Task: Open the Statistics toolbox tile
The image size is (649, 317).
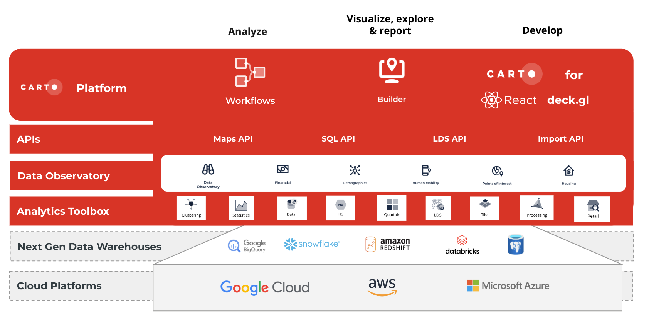Action: click(241, 208)
